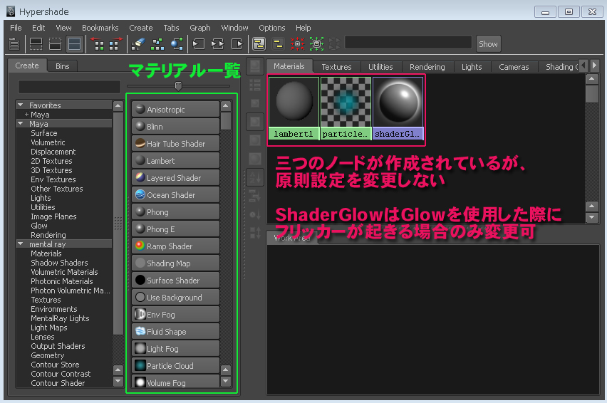Open the Graph menu
Image resolution: width=607 pixels, height=403 pixels.
[200, 28]
